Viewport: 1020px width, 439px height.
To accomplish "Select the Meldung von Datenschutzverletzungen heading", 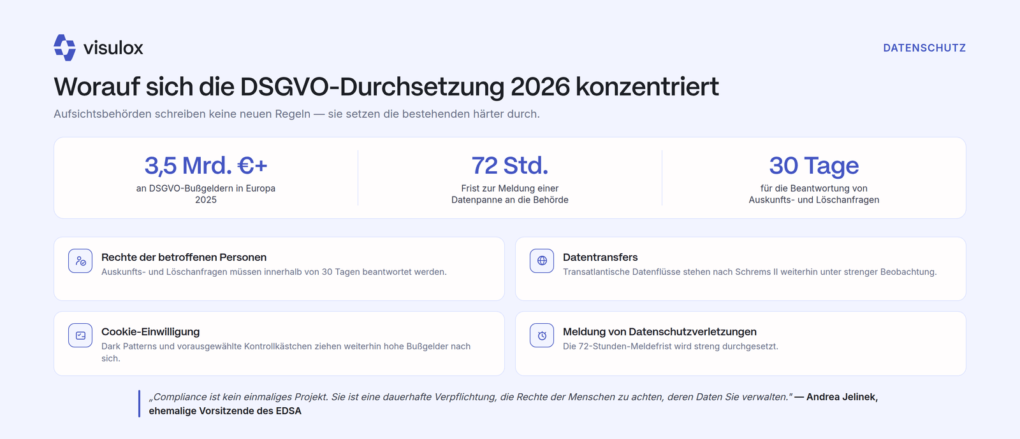I will pos(660,331).
